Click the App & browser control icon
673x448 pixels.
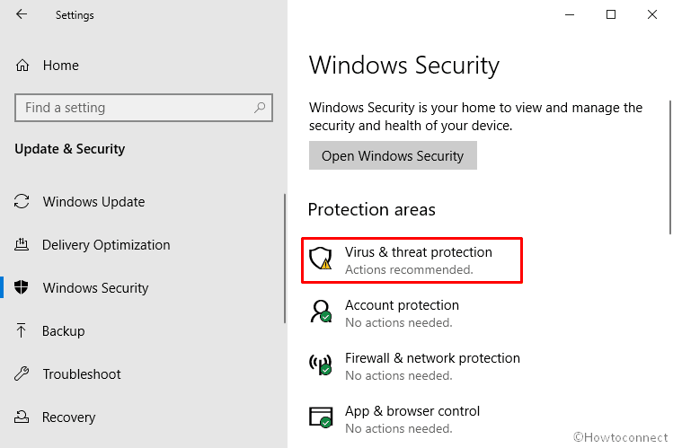(x=321, y=418)
